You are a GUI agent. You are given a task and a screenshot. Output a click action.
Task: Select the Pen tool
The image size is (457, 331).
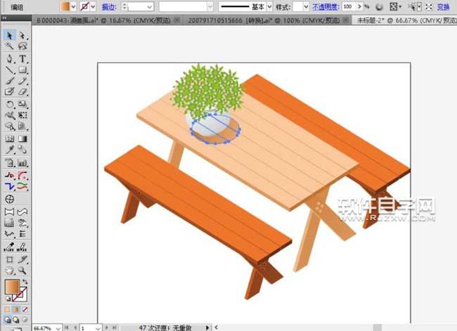pos(10,58)
